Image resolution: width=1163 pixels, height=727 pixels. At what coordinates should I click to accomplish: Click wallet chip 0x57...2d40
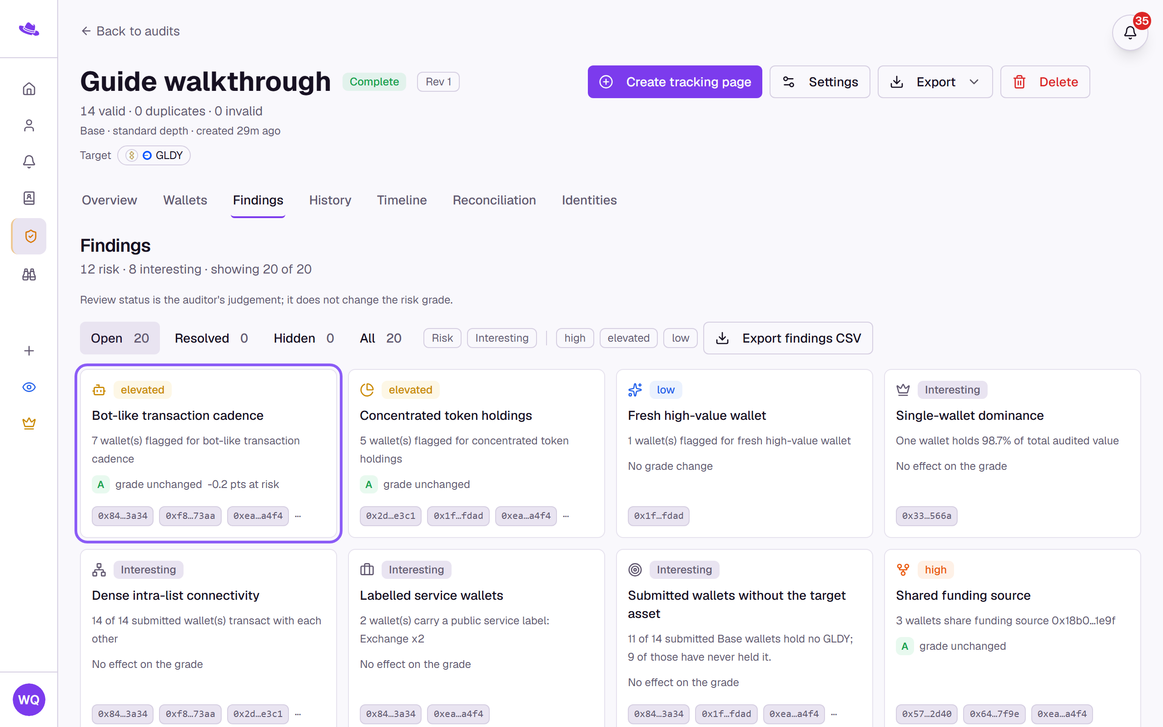[926, 714]
